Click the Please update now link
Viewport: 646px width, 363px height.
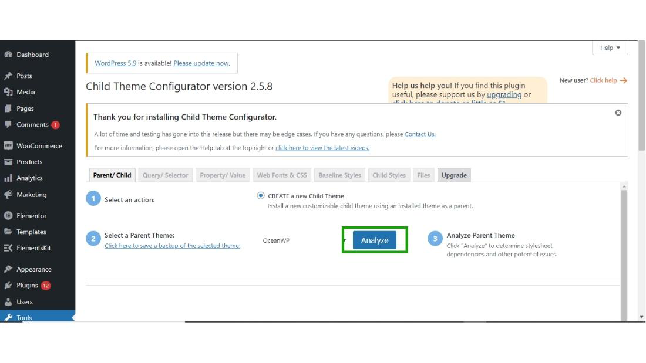[x=201, y=63]
